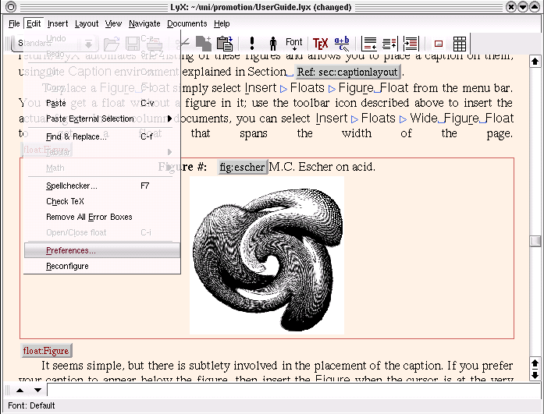
Task: Click the title bar up-triangle button
Action: pos(535,6)
